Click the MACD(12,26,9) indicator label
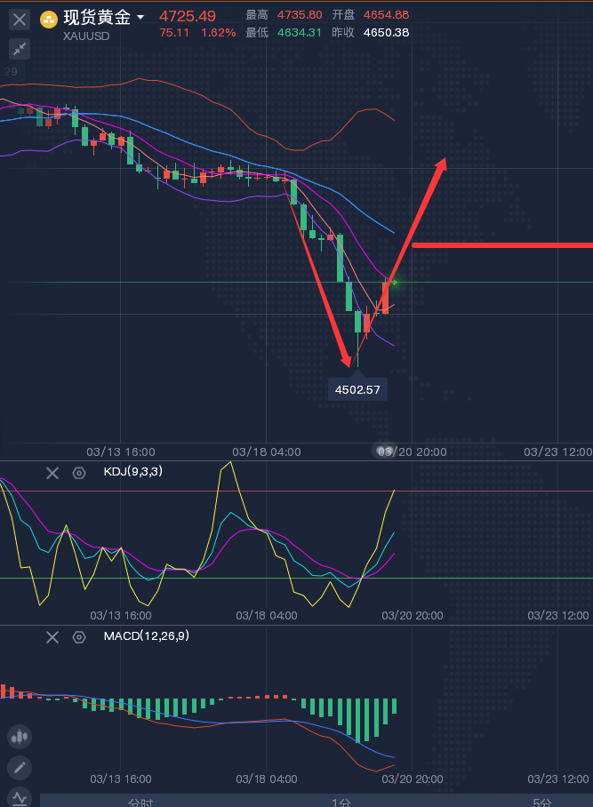This screenshot has width=593, height=807. tap(146, 635)
